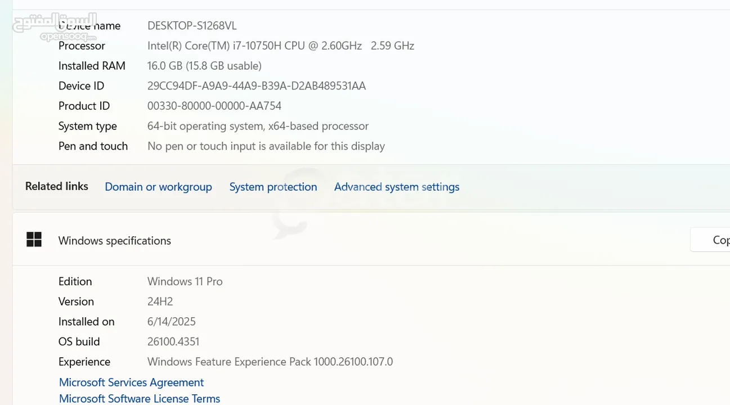This screenshot has width=730, height=405.
Task: Select installed RAM value 16.0 GB
Action: (204, 66)
